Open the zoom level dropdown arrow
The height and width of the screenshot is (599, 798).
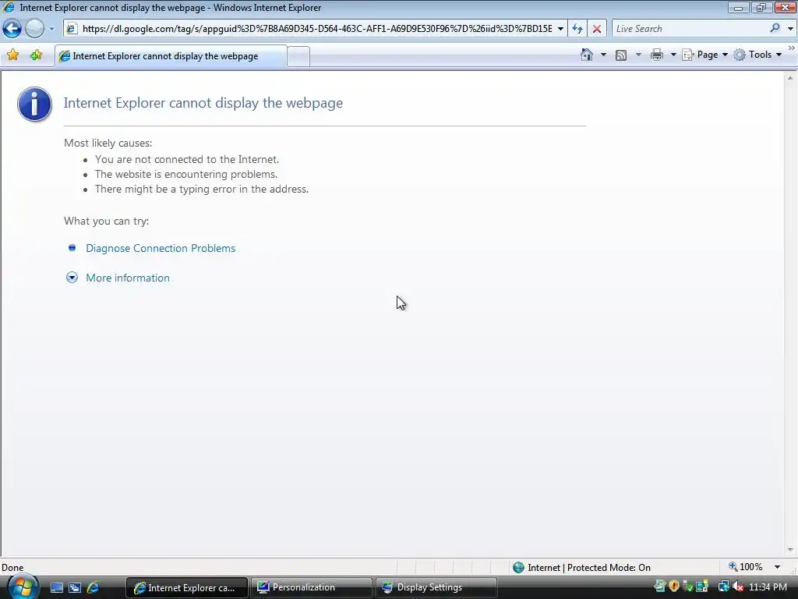pos(777,567)
